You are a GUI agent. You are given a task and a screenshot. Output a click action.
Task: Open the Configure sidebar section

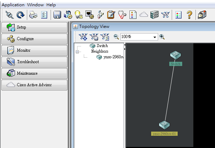(x=35, y=39)
